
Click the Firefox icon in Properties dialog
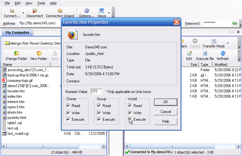tap(72, 35)
